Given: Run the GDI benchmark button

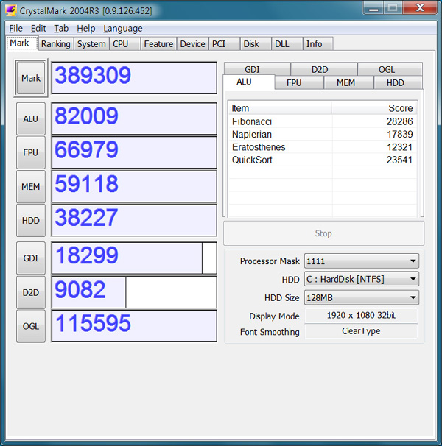Looking at the screenshot, I should (31, 258).
